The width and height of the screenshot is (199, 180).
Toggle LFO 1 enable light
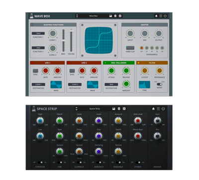tap(32, 63)
